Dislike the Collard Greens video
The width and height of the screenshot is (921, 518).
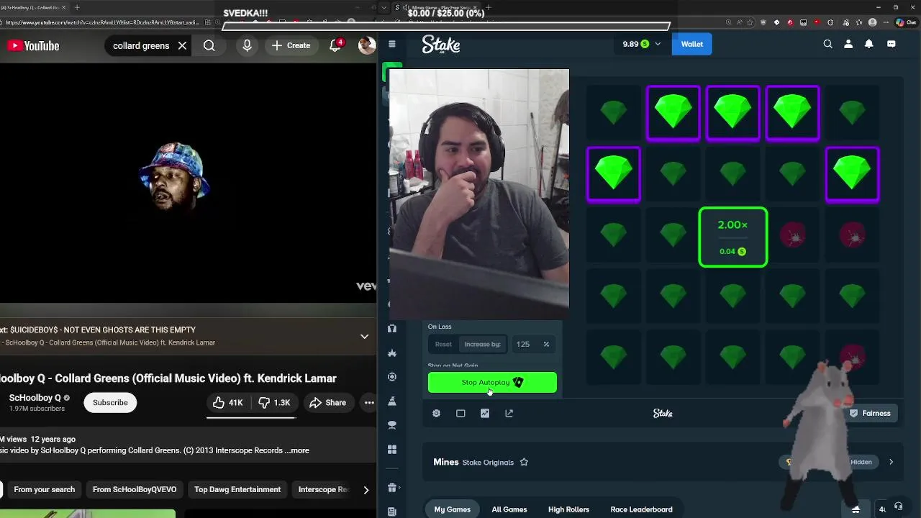click(x=274, y=402)
